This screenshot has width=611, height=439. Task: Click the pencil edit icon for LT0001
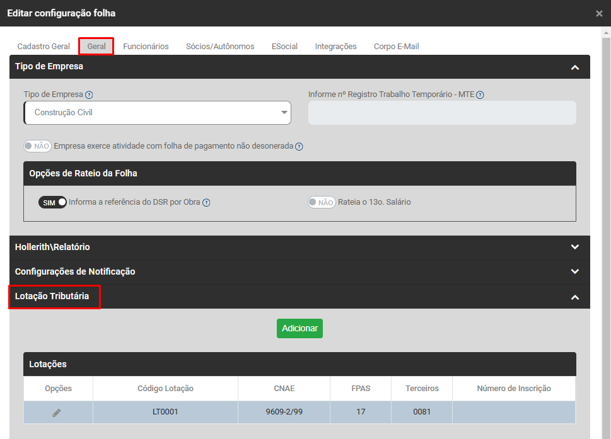(x=57, y=413)
